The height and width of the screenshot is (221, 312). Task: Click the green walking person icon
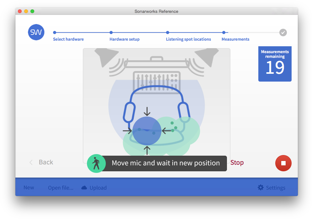click(x=96, y=163)
